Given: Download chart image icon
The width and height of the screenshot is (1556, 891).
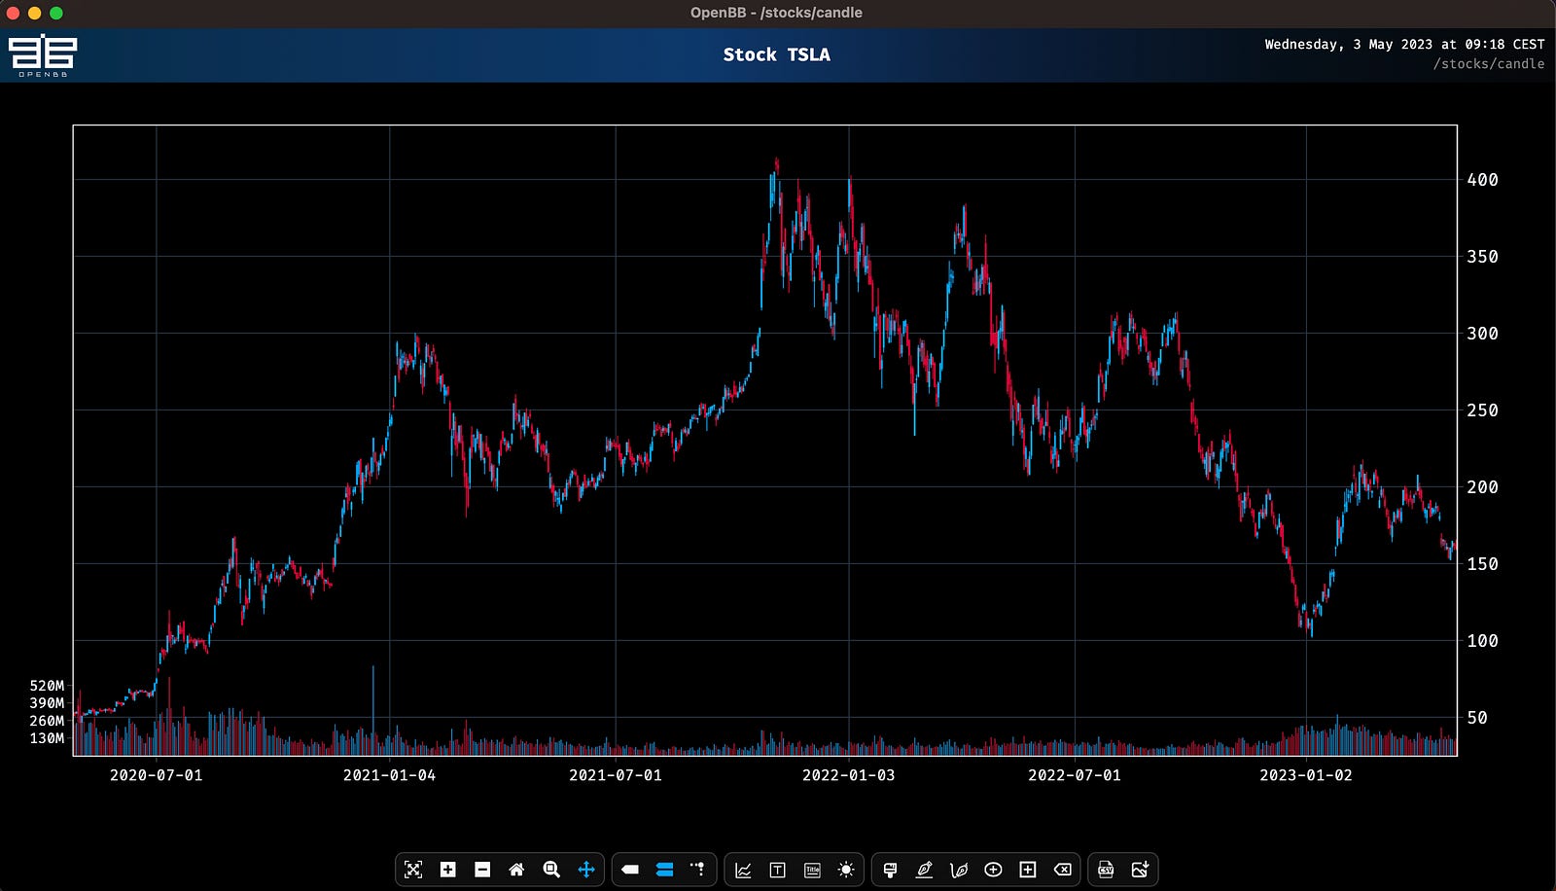Looking at the screenshot, I should [x=1140, y=870].
